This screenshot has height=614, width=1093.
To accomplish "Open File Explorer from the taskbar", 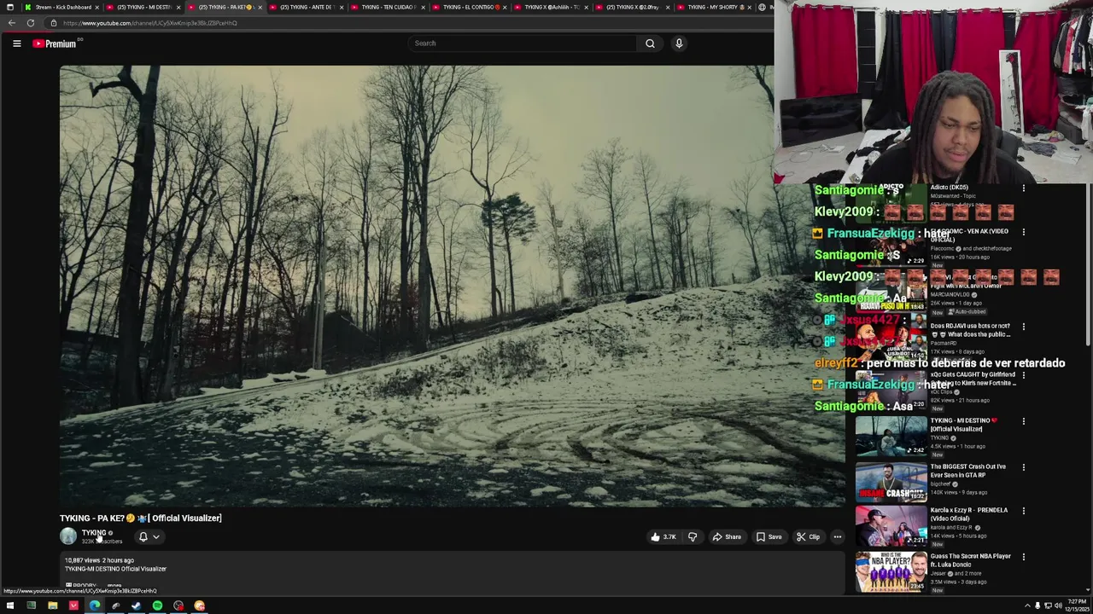I will 52,606.
